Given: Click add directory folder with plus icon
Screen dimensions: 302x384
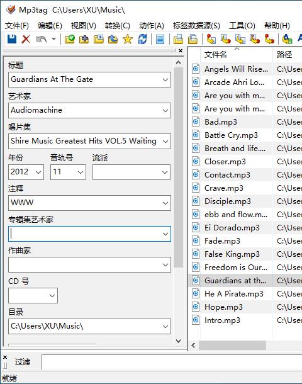Looking at the screenshot, I should coord(84,39).
